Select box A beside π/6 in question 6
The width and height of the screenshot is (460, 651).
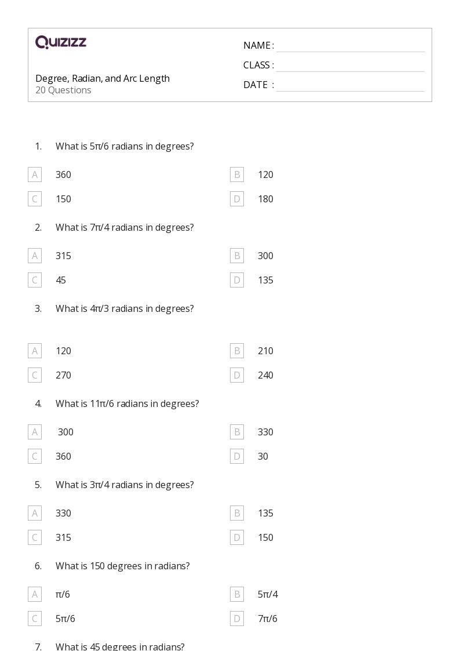tap(35, 595)
